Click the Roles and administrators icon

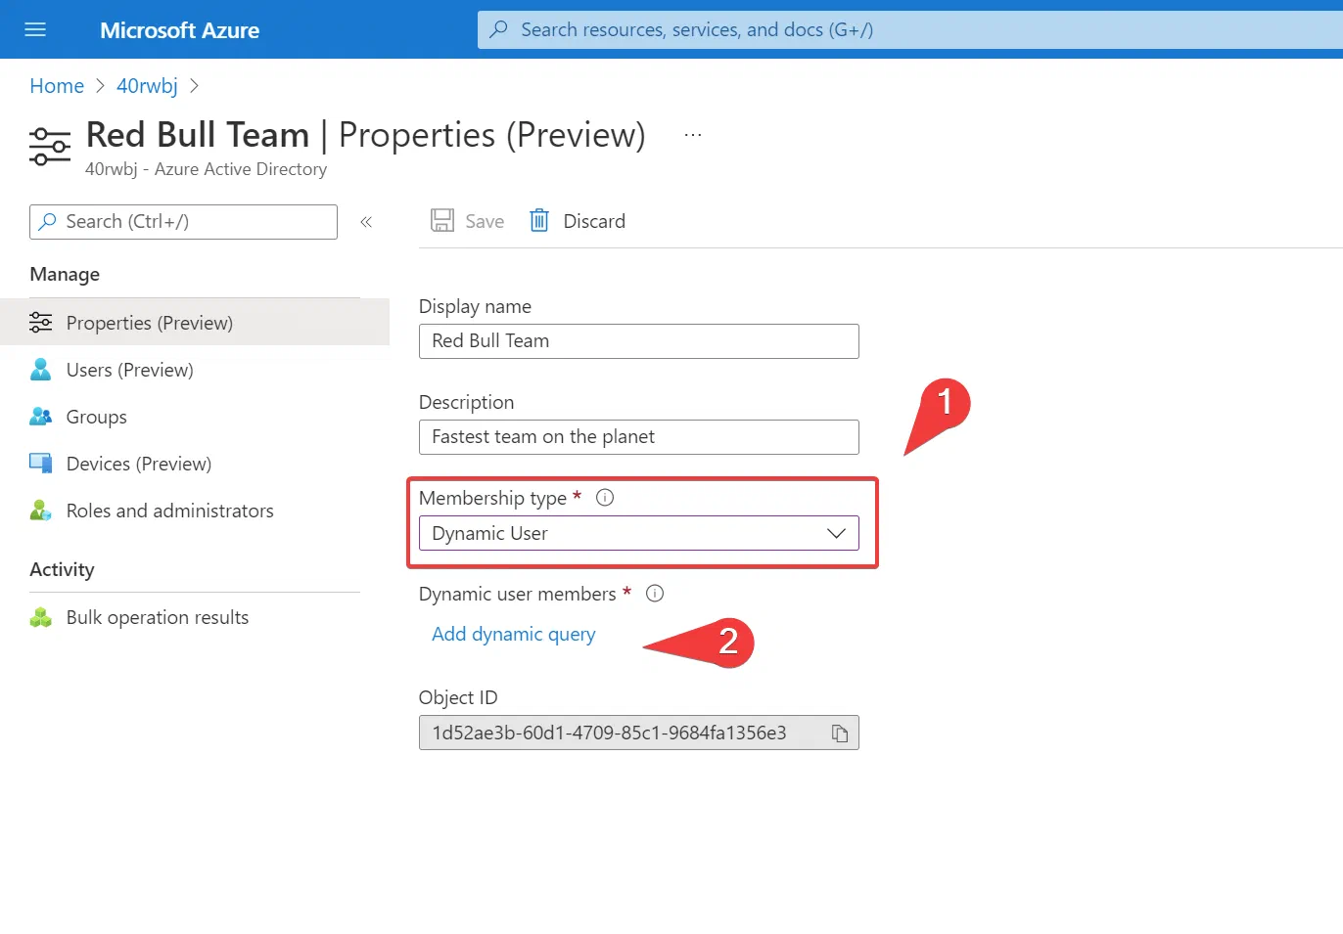pos(40,511)
